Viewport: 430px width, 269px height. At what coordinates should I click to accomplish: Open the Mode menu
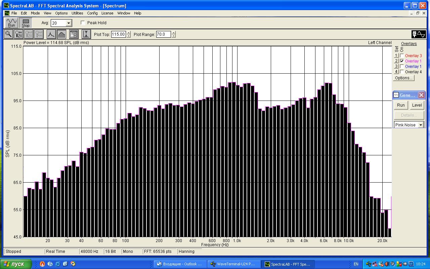[x=35, y=13]
